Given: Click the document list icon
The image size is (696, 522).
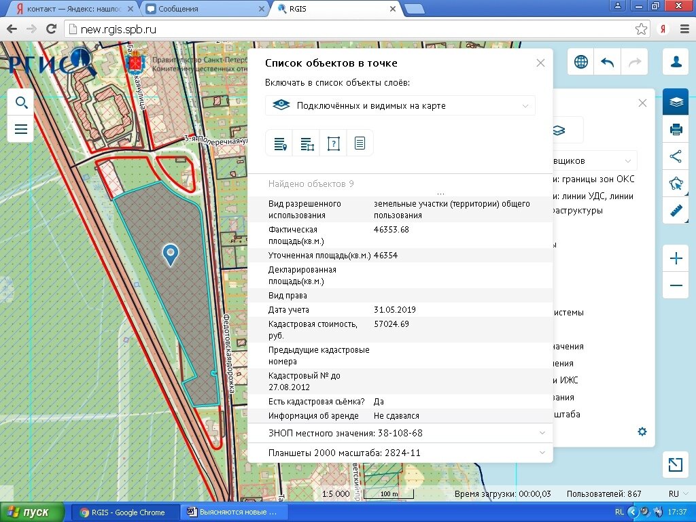Looking at the screenshot, I should pos(360,143).
